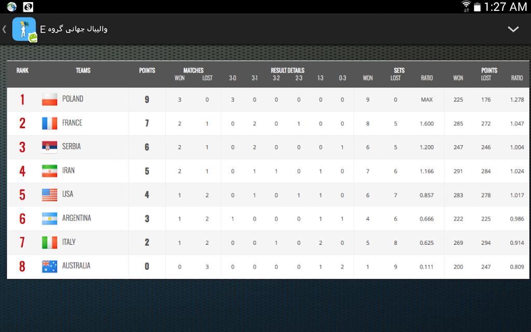Select the 3-2 result sub-header
This screenshot has width=531, height=332.
[276, 78]
